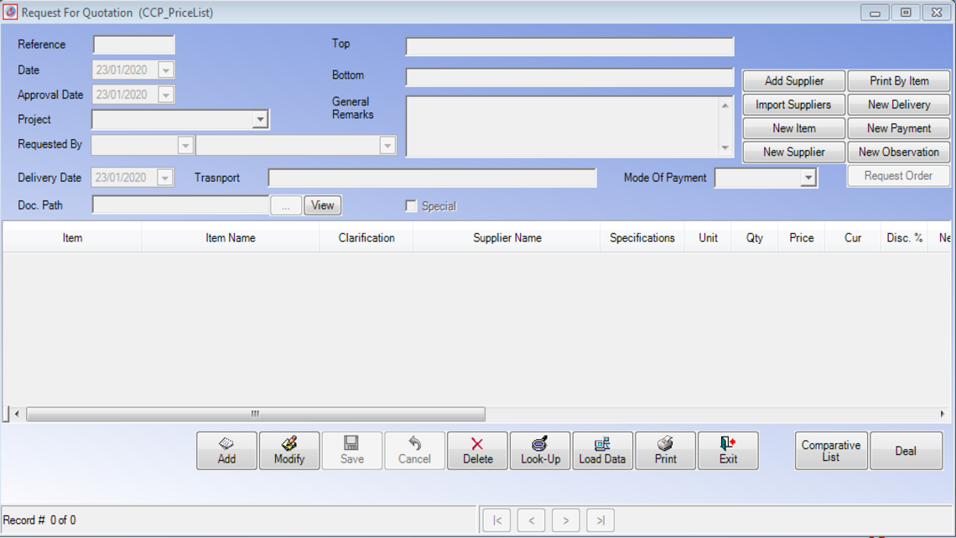Image resolution: width=956 pixels, height=538 pixels.
Task: Expand the first Requested By dropdown
Action: click(x=185, y=145)
